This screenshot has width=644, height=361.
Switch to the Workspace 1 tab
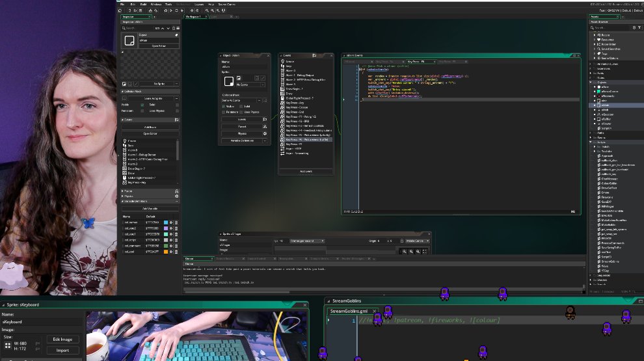tap(193, 16)
